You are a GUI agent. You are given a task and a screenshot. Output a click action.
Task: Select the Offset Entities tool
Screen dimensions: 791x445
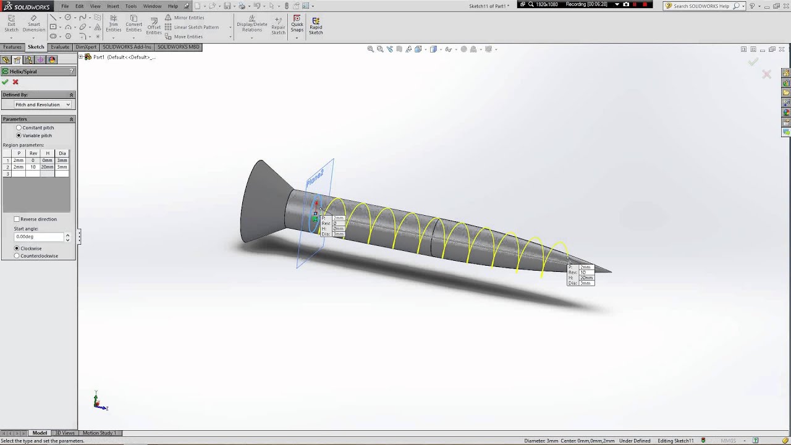(154, 26)
